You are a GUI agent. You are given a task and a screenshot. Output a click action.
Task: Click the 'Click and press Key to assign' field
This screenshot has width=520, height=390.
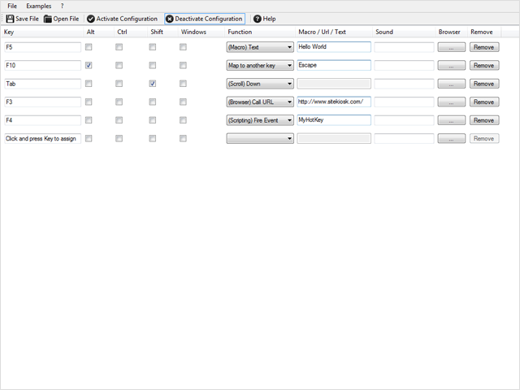point(42,139)
